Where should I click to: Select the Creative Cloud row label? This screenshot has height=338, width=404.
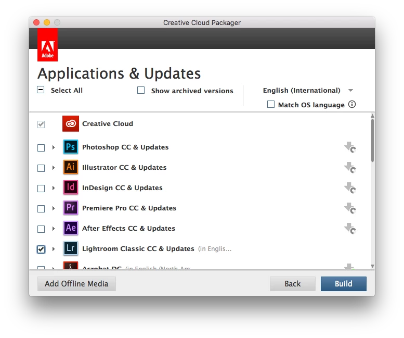coord(108,123)
